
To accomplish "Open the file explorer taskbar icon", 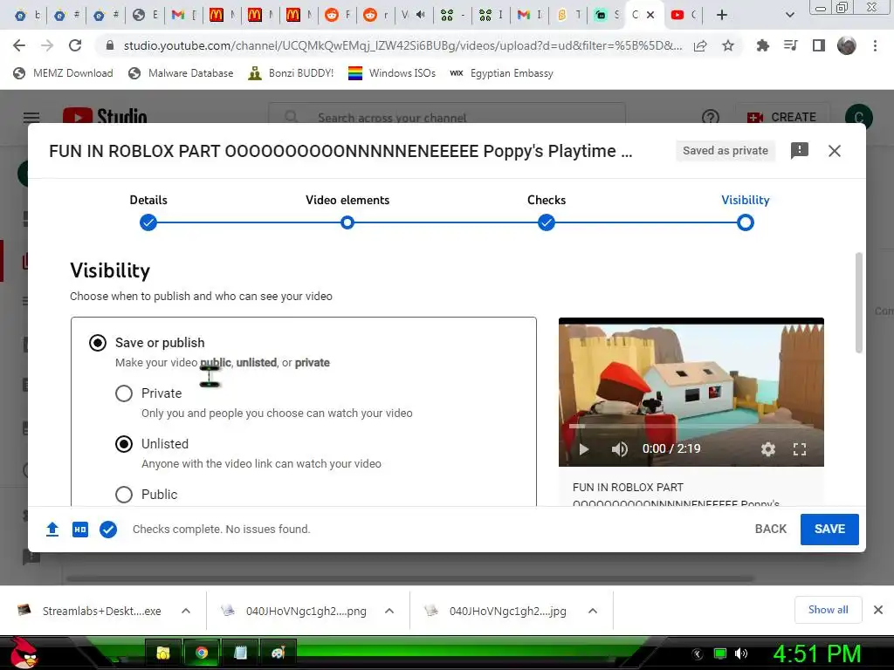I will [163, 653].
